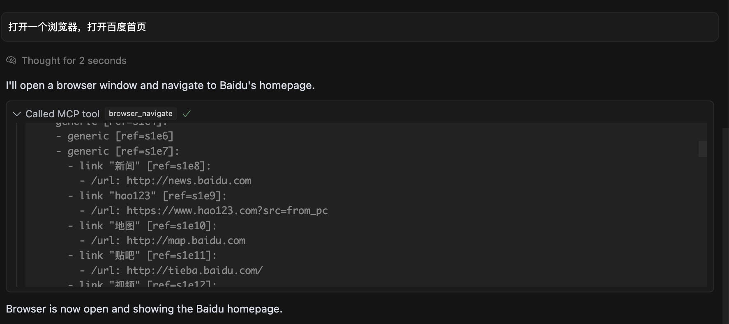
Task: Expand the "Thought for 2 seconds" reasoning
Action: pyautogui.click(x=74, y=61)
